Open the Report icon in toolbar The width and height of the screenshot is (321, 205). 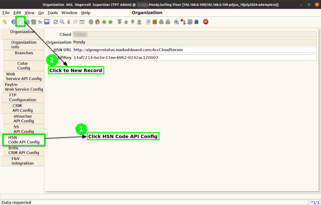point(148,22)
